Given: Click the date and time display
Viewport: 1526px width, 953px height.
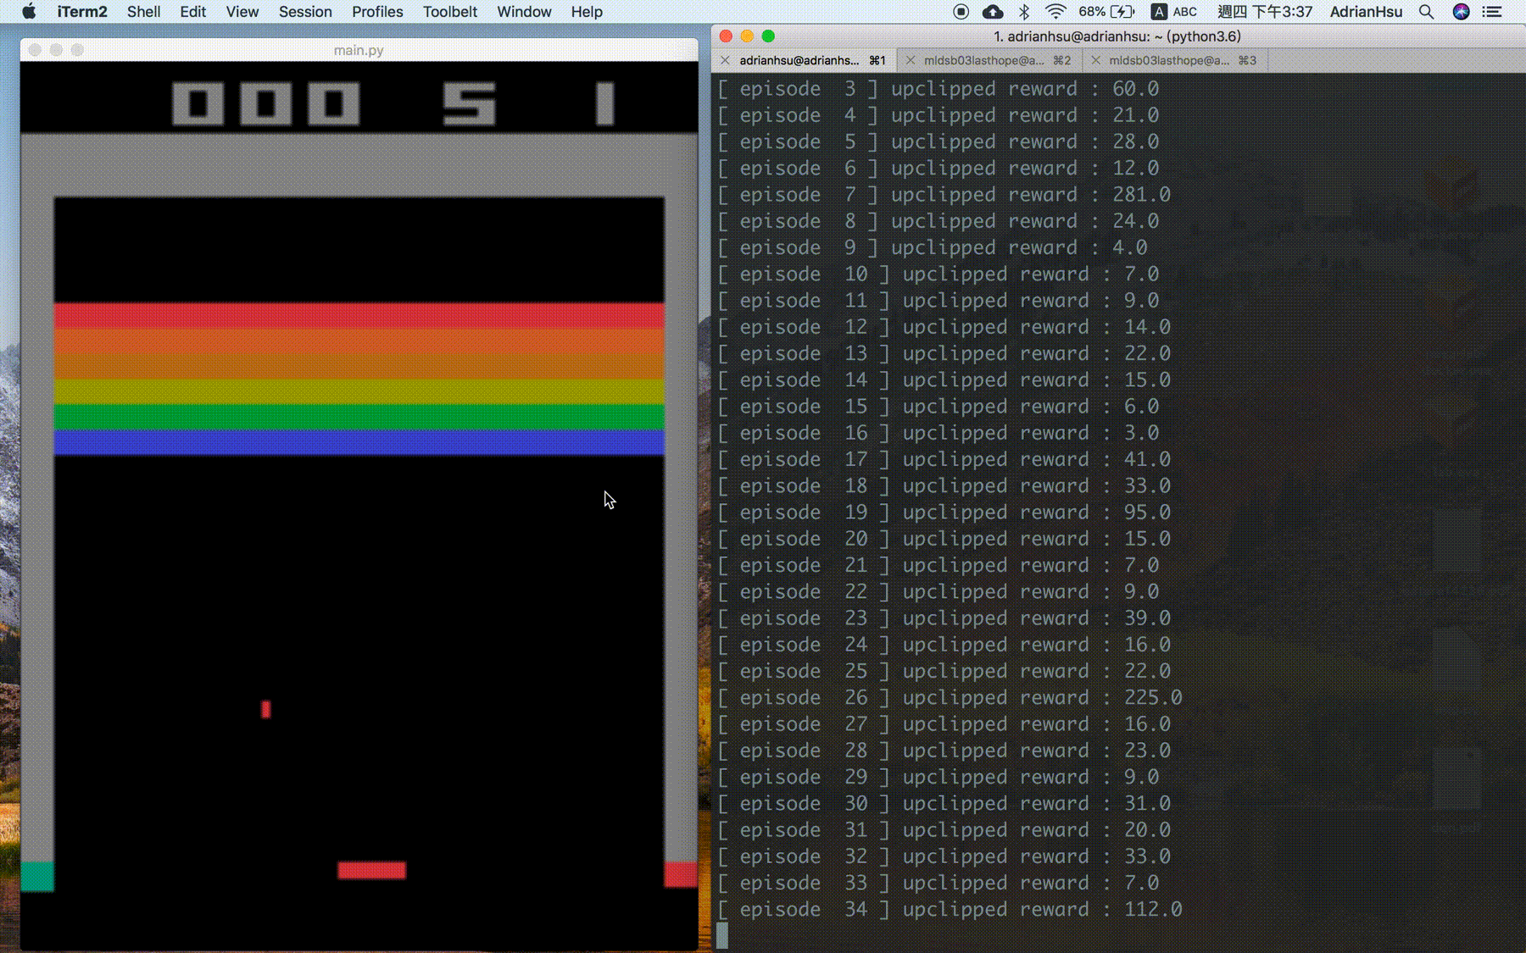Looking at the screenshot, I should (1265, 12).
